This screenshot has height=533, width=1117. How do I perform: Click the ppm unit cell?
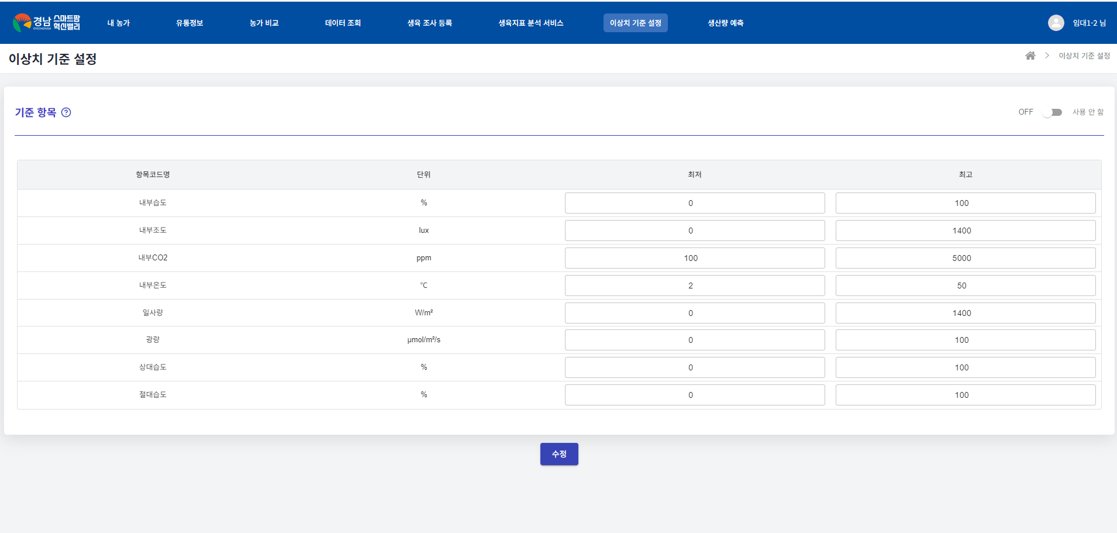click(424, 257)
